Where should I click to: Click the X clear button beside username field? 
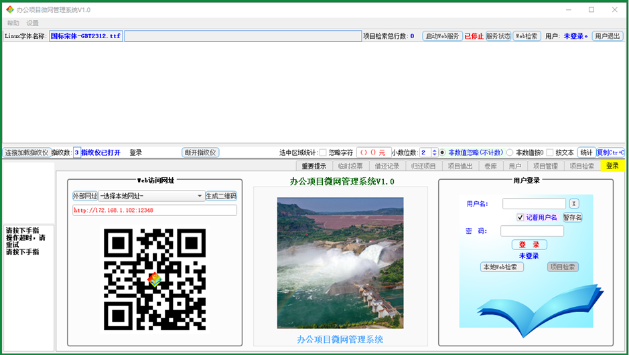tap(574, 203)
